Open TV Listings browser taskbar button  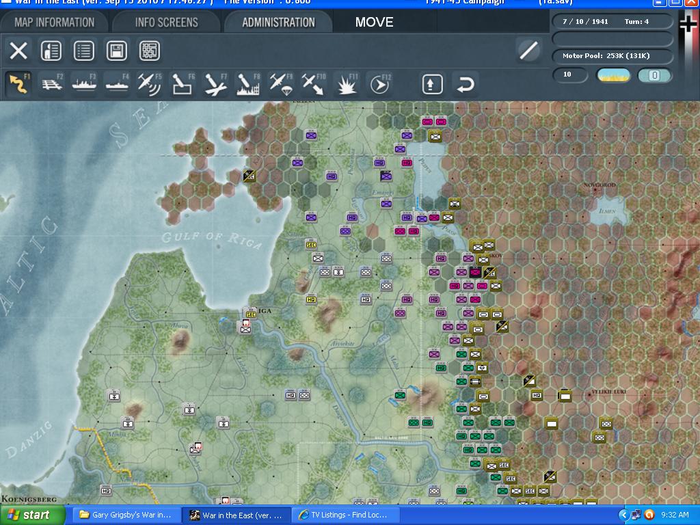[x=344, y=515]
